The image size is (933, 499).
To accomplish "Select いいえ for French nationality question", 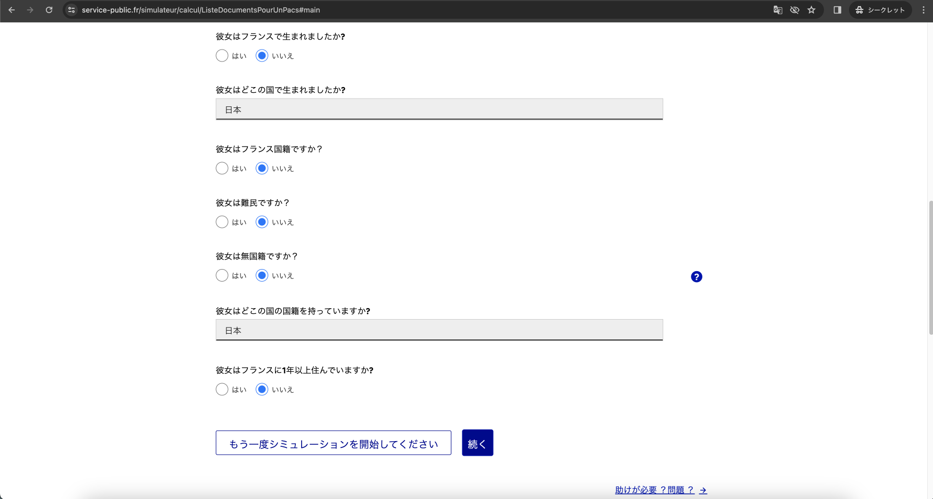I will click(x=262, y=168).
